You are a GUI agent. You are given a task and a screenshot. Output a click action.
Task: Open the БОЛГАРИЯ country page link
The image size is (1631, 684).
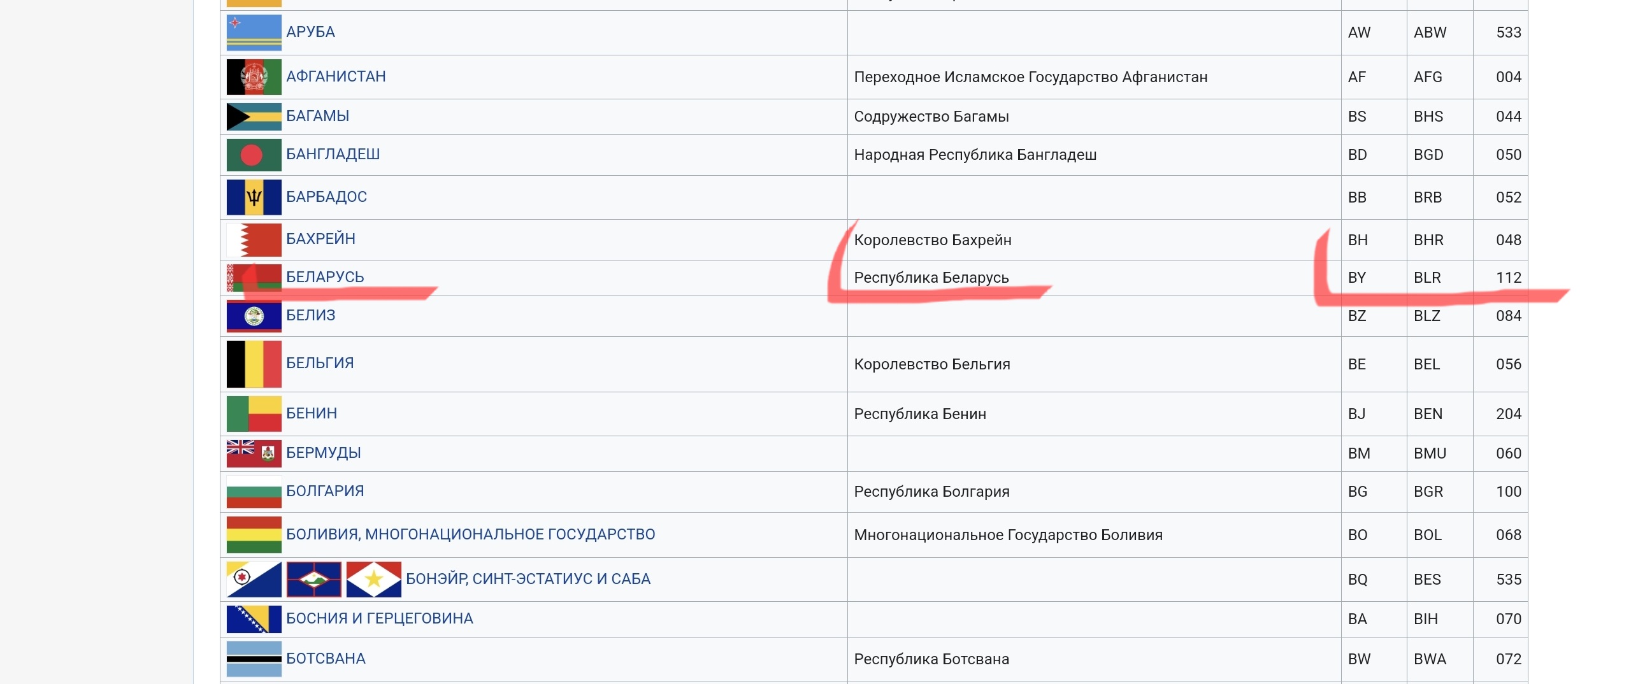coord(325,491)
